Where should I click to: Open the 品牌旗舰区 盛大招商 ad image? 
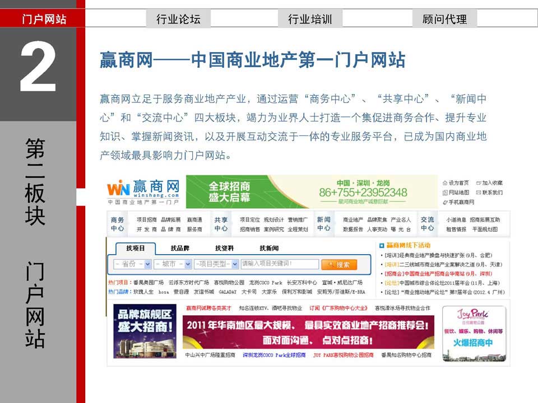click(x=145, y=331)
